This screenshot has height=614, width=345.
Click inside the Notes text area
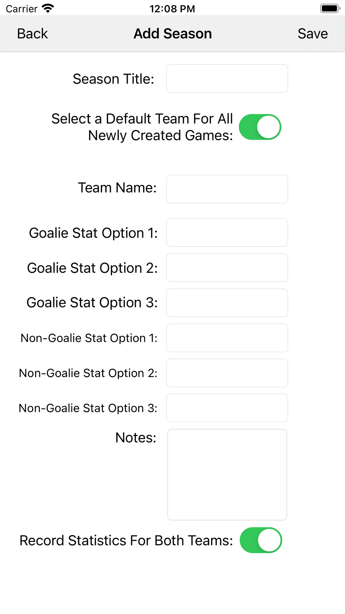[227, 474]
